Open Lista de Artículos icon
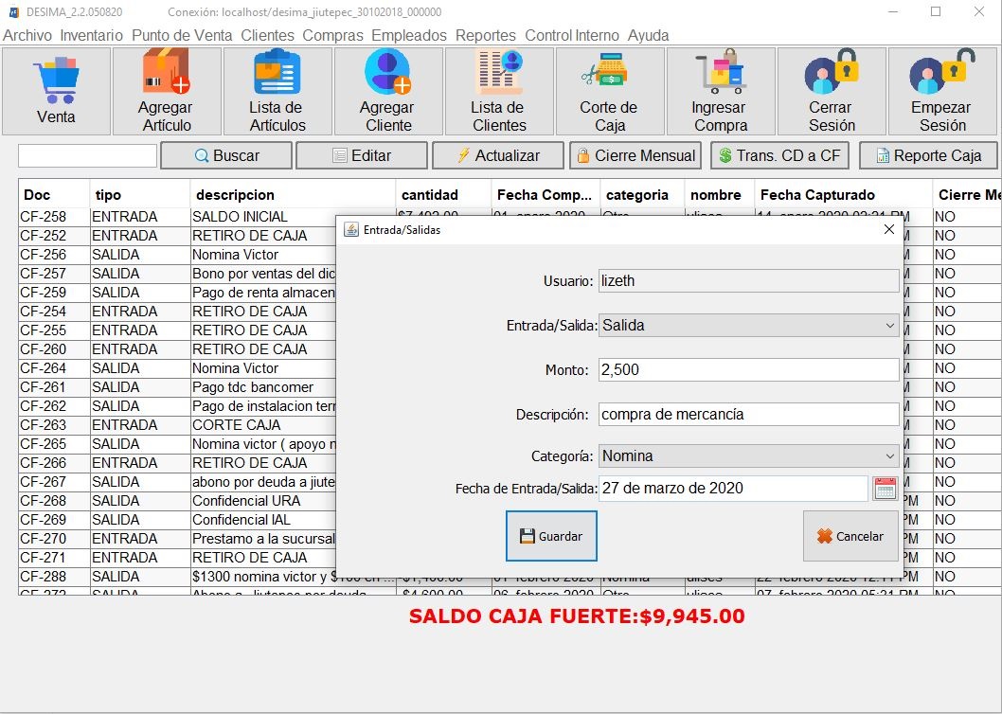The image size is (1002, 714). (277, 74)
